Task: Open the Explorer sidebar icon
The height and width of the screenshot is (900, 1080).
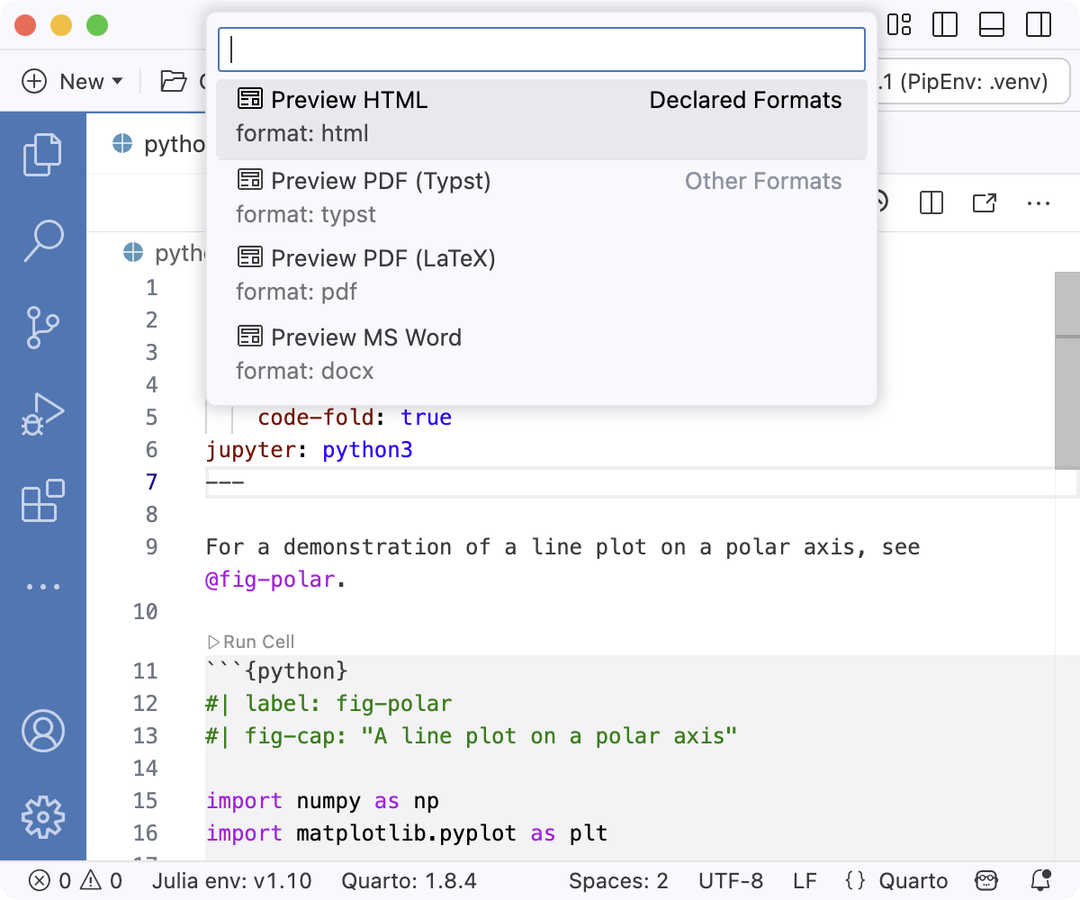Action: [43, 153]
